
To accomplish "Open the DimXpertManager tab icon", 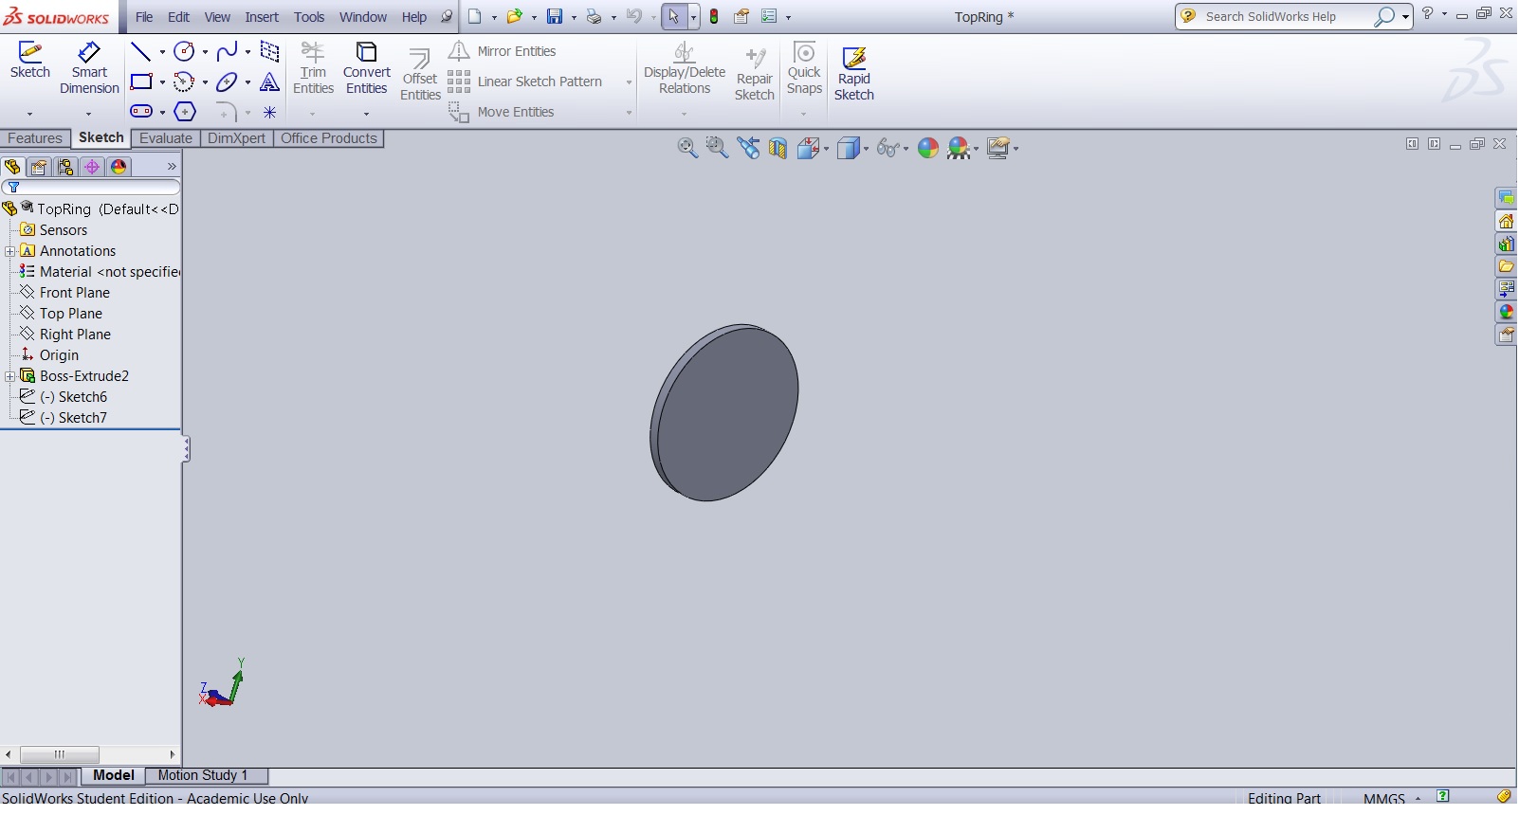I will point(92,167).
